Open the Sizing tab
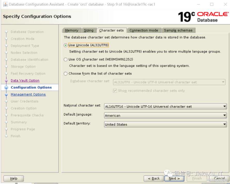Screen dimensions: 230x184 point(89,30)
